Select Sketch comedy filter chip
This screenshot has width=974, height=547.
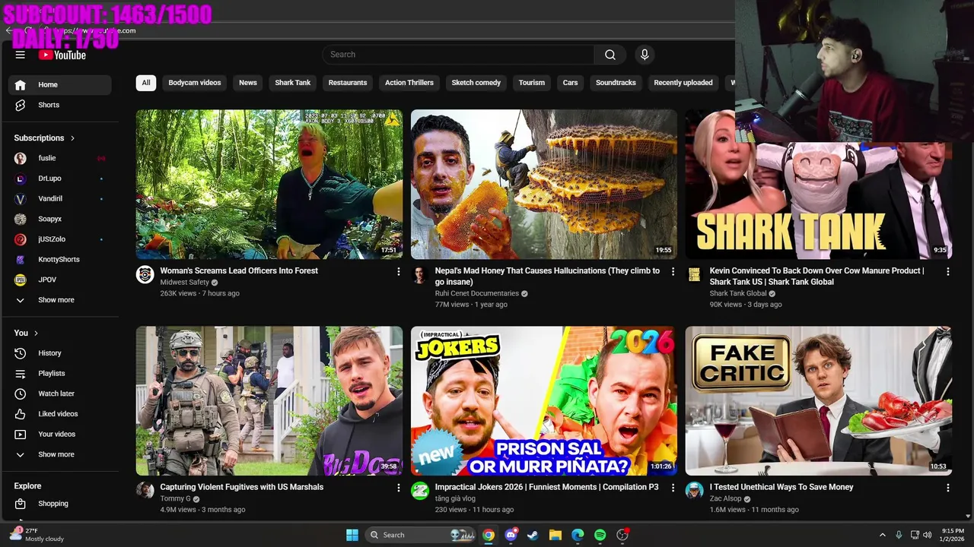click(x=476, y=83)
